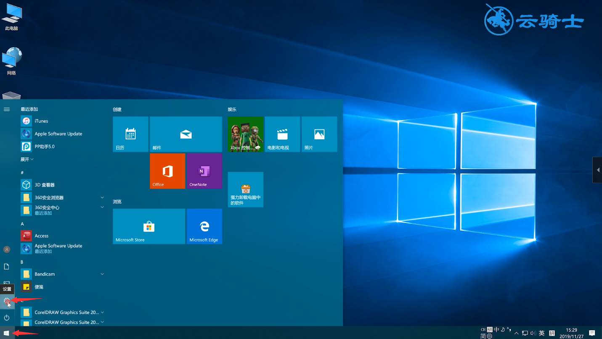The height and width of the screenshot is (339, 602).
Task: Open the Documents icon in Start sidebar
Action: coord(7,267)
